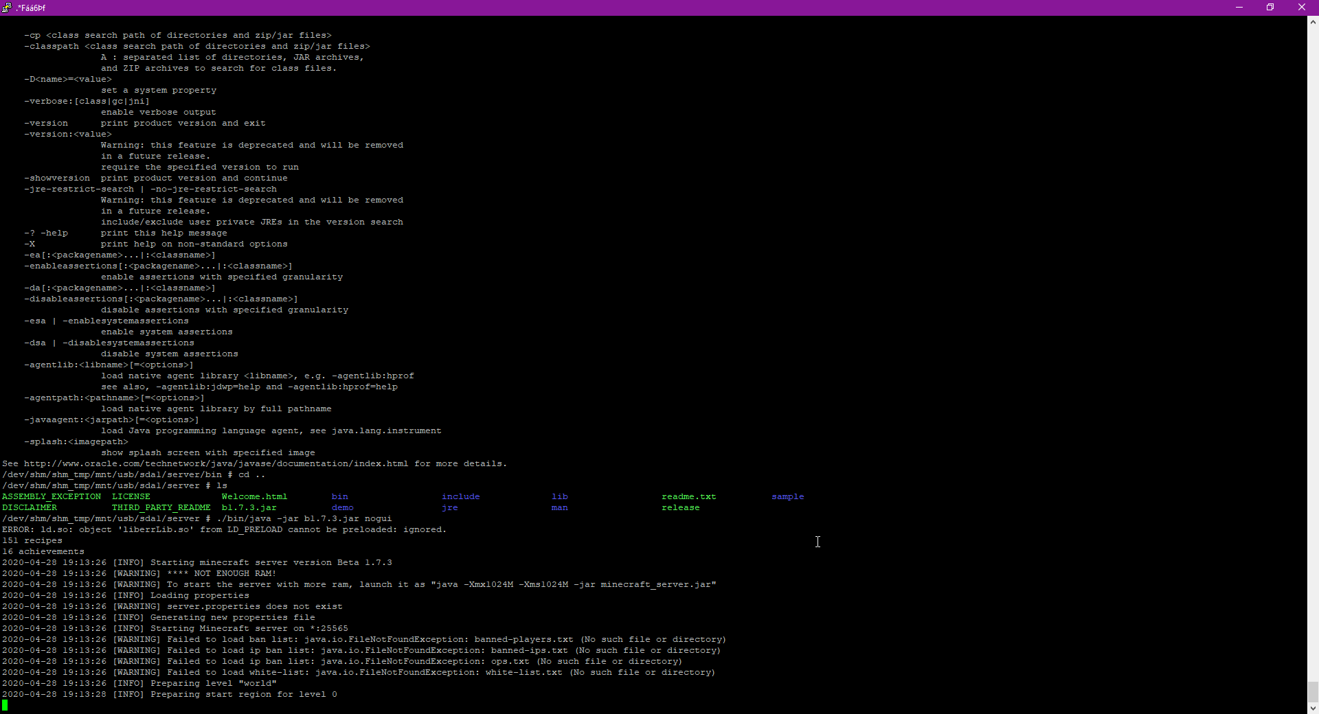
Task: Click the demo directory name
Action: coord(343,507)
